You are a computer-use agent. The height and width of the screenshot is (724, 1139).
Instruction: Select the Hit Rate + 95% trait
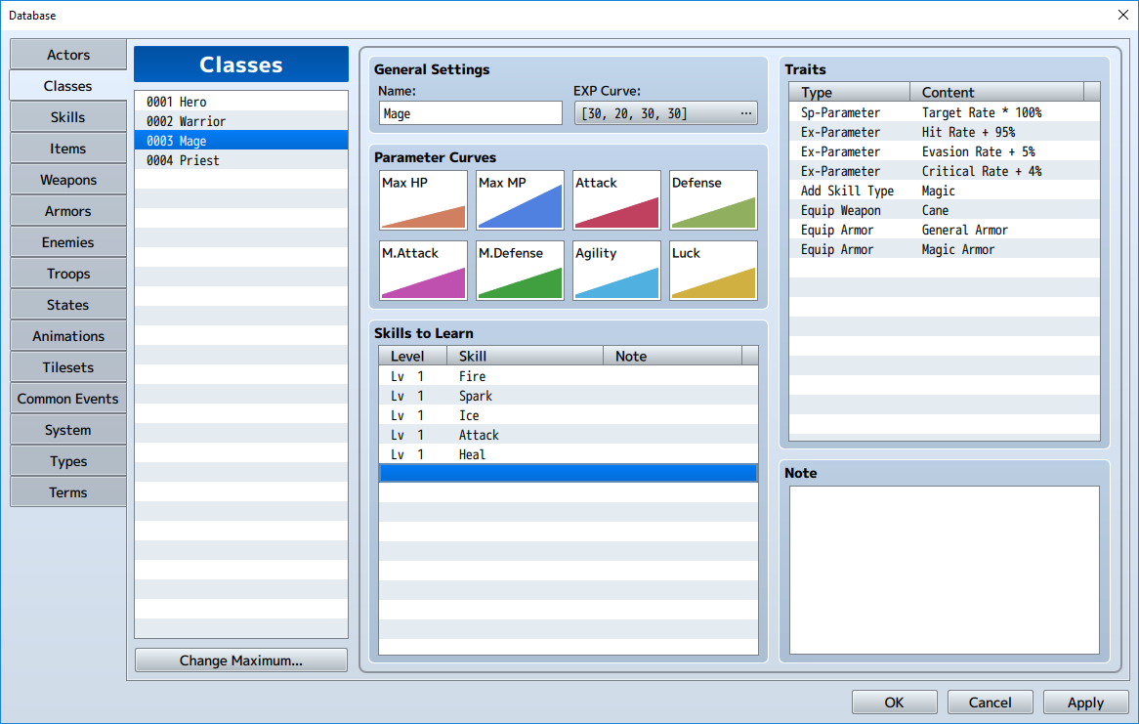click(x=945, y=132)
